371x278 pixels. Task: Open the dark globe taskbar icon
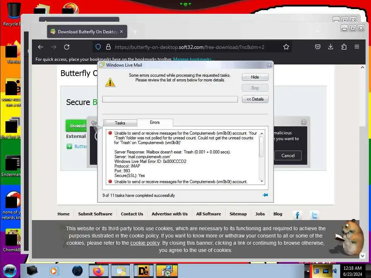point(77,271)
